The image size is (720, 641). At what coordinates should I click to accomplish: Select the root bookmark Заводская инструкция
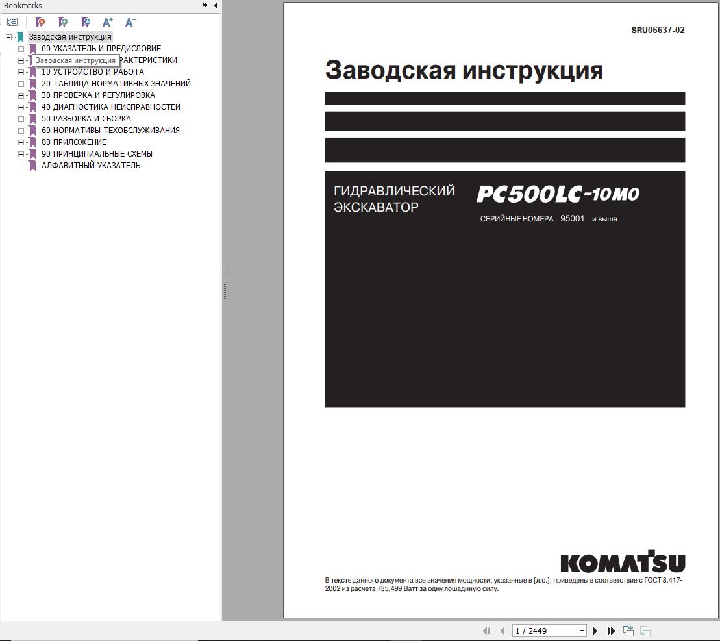coord(70,37)
